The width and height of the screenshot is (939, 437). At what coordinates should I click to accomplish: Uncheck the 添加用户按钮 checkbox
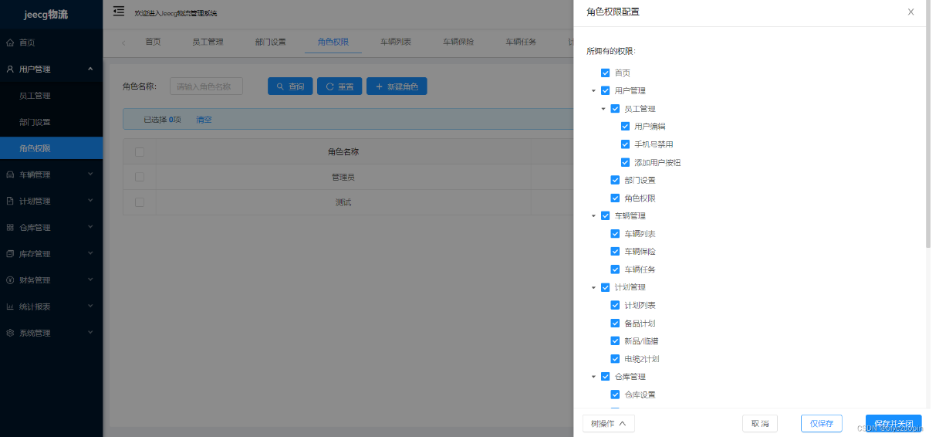pos(626,162)
